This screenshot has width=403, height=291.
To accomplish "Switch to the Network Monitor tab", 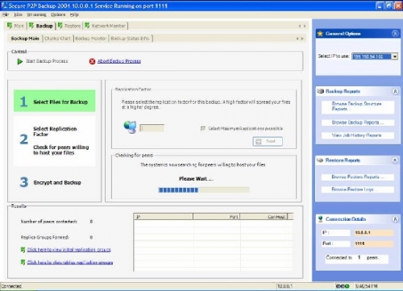I will (x=106, y=26).
